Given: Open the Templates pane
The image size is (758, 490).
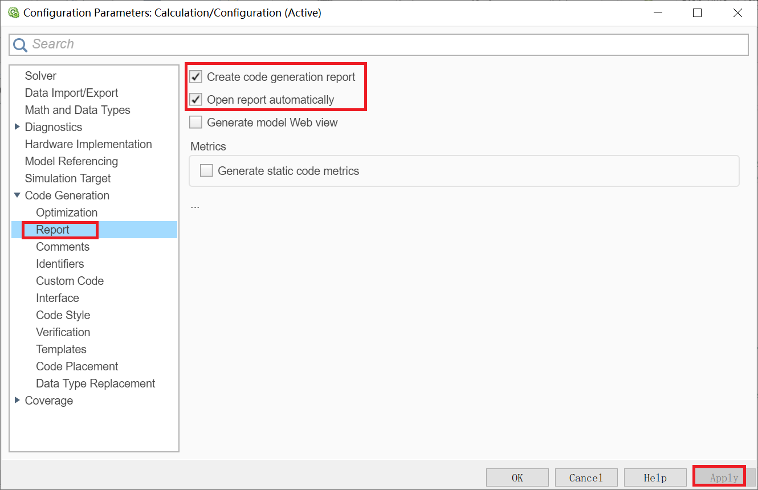Looking at the screenshot, I should point(62,349).
